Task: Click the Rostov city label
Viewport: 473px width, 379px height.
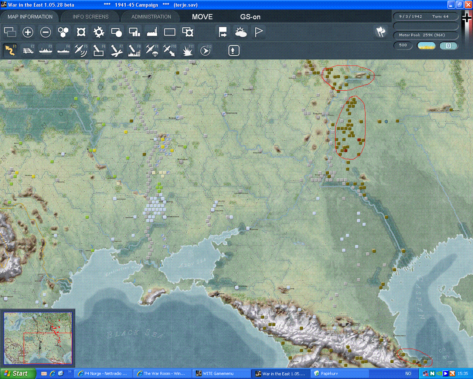Action: click(x=254, y=229)
